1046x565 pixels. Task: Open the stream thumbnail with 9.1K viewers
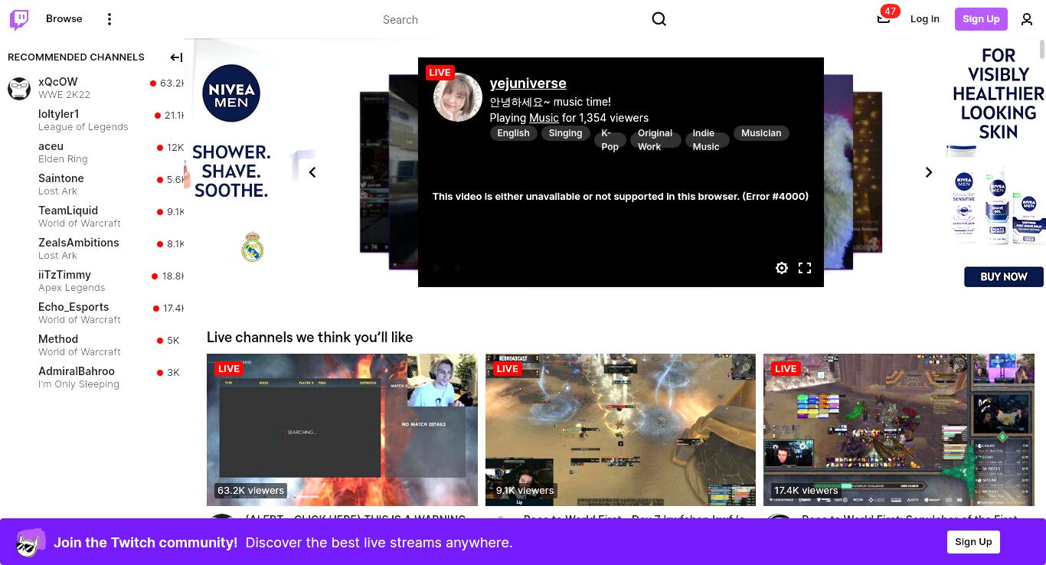(x=620, y=429)
